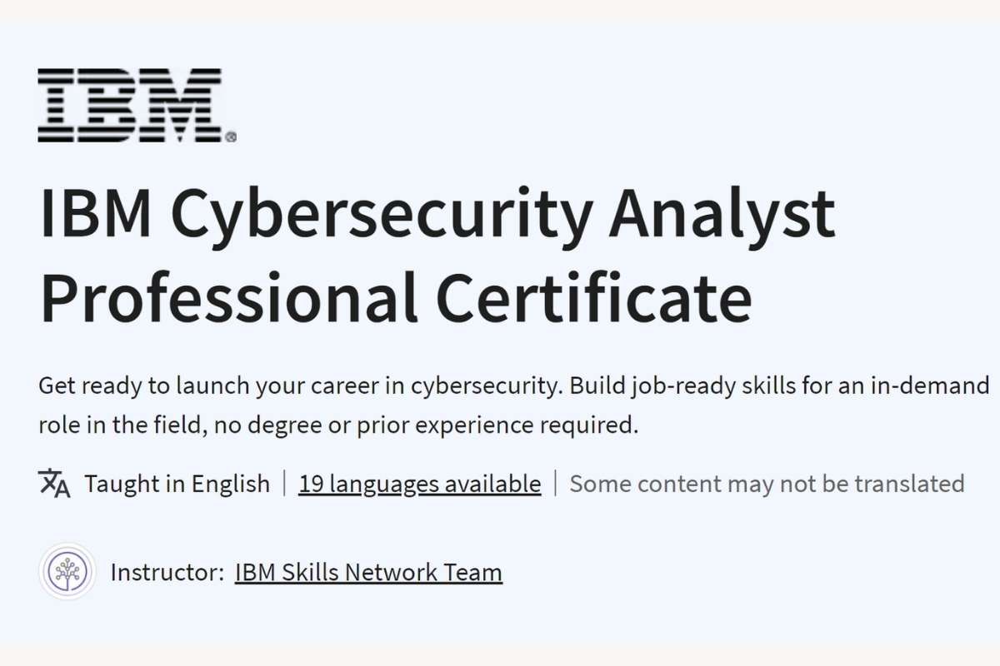Image resolution: width=1000 pixels, height=666 pixels.
Task: Visit the IBM Skills Network Team page
Action: (x=368, y=572)
